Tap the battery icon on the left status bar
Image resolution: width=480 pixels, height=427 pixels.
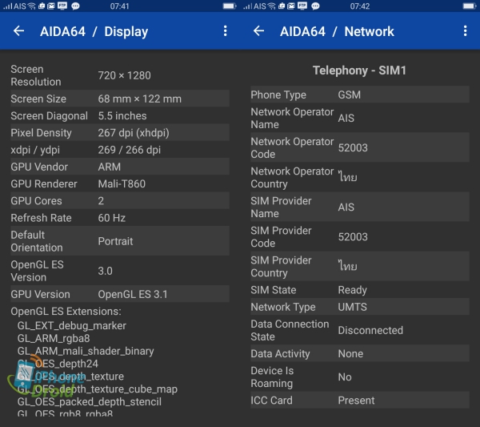coord(230,6)
